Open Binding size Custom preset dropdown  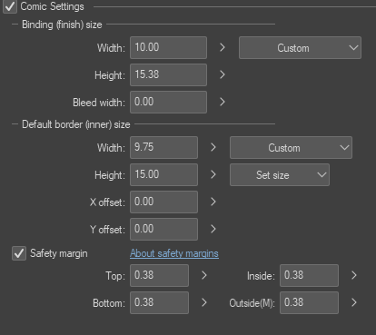pyautogui.click(x=300, y=48)
